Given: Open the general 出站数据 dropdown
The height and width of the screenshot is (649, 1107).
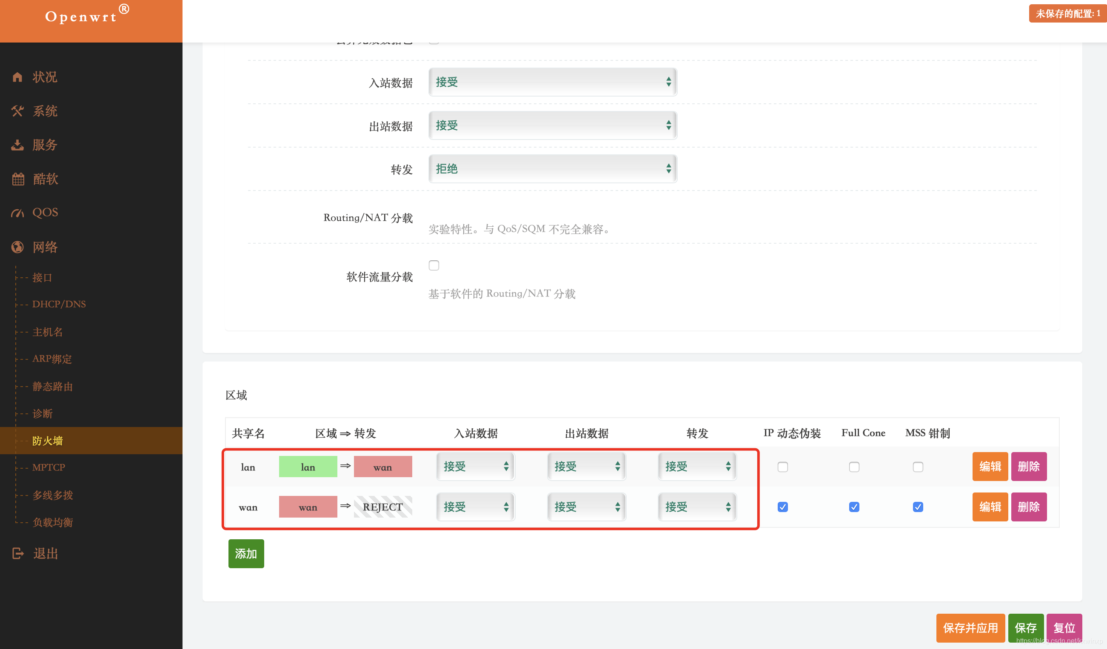Looking at the screenshot, I should click(553, 125).
